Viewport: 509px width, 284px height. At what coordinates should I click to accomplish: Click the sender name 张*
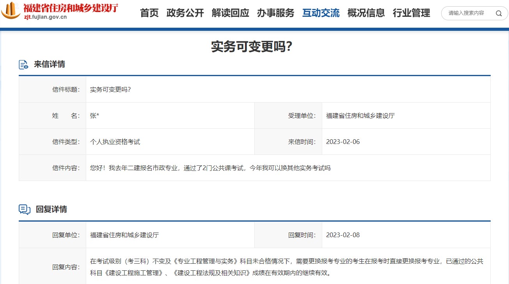coord(94,115)
